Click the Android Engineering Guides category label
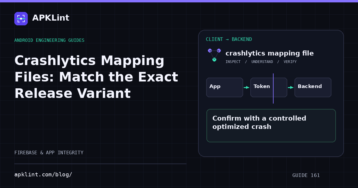This screenshot has height=188, width=358. [x=49, y=40]
